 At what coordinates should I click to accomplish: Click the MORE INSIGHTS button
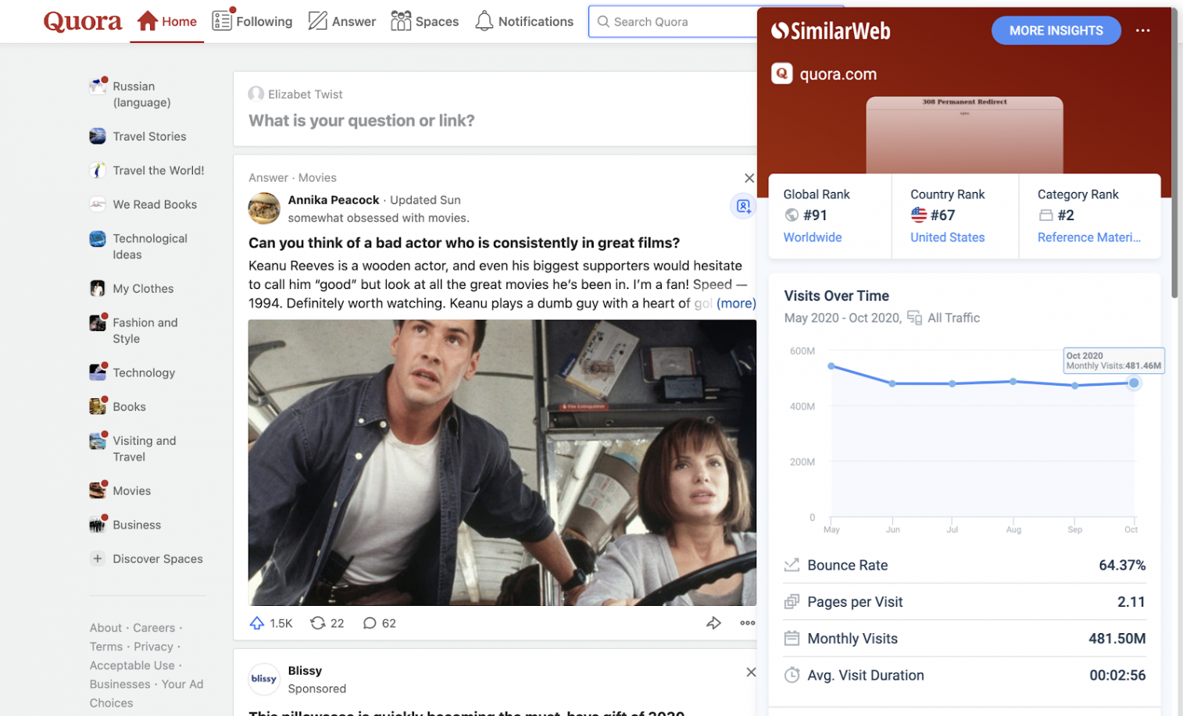(1056, 30)
